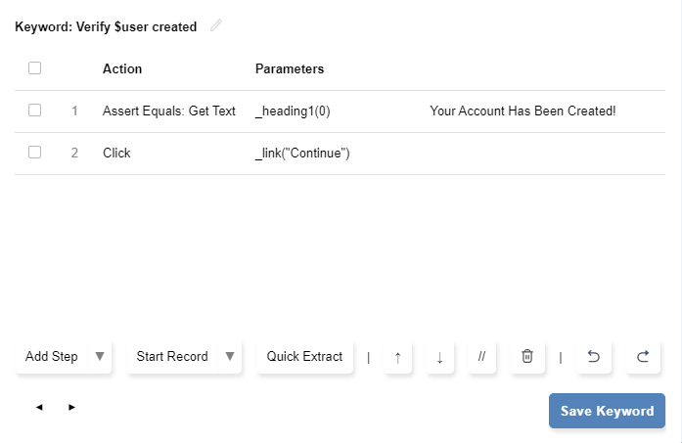Open the Start Record dropdown arrow
Image resolution: width=682 pixels, height=443 pixels.
point(230,356)
